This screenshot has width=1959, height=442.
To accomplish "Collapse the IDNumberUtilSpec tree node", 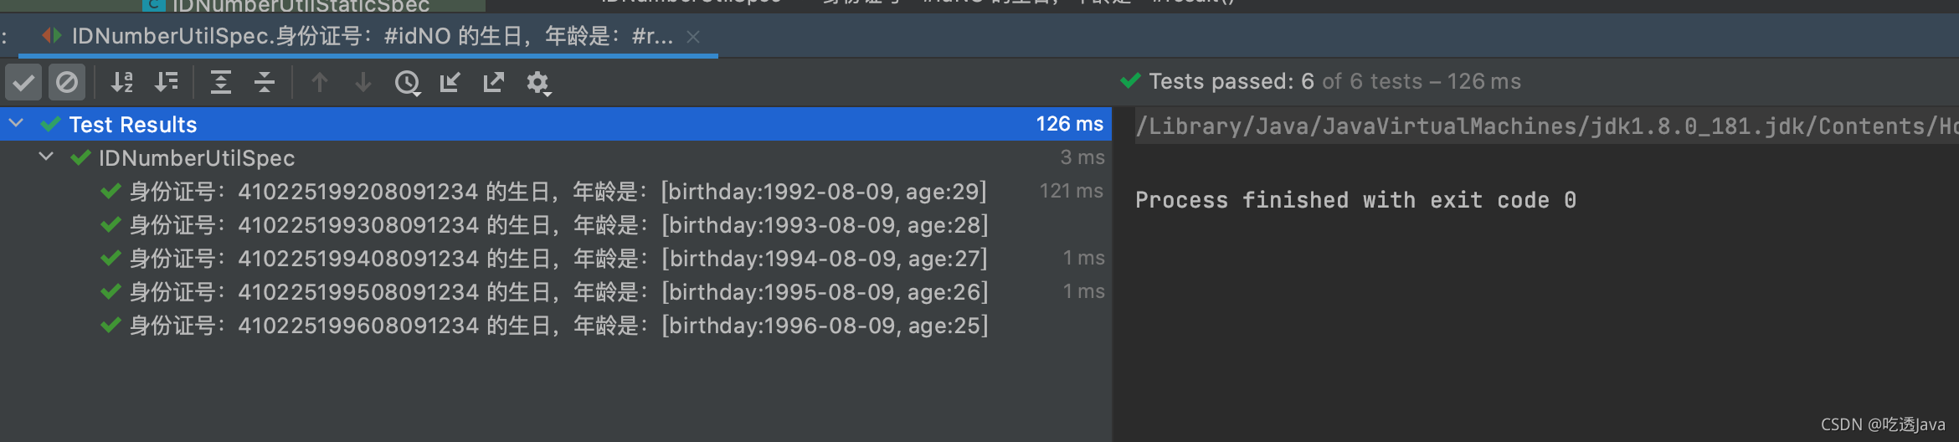I will pos(46,157).
